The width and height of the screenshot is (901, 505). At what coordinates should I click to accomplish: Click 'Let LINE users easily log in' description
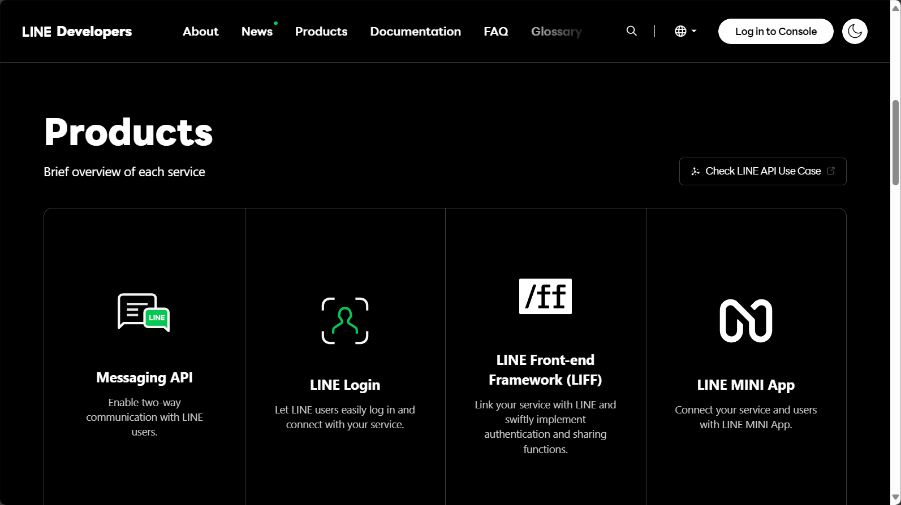tap(345, 417)
